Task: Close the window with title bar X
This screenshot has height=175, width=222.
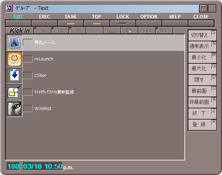Action: pyautogui.click(x=212, y=8)
